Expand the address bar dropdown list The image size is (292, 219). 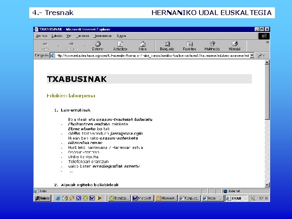pyautogui.click(x=252, y=56)
